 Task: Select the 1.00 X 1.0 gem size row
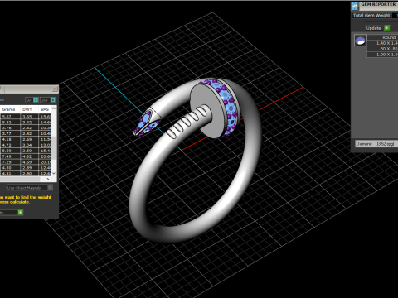[382, 55]
